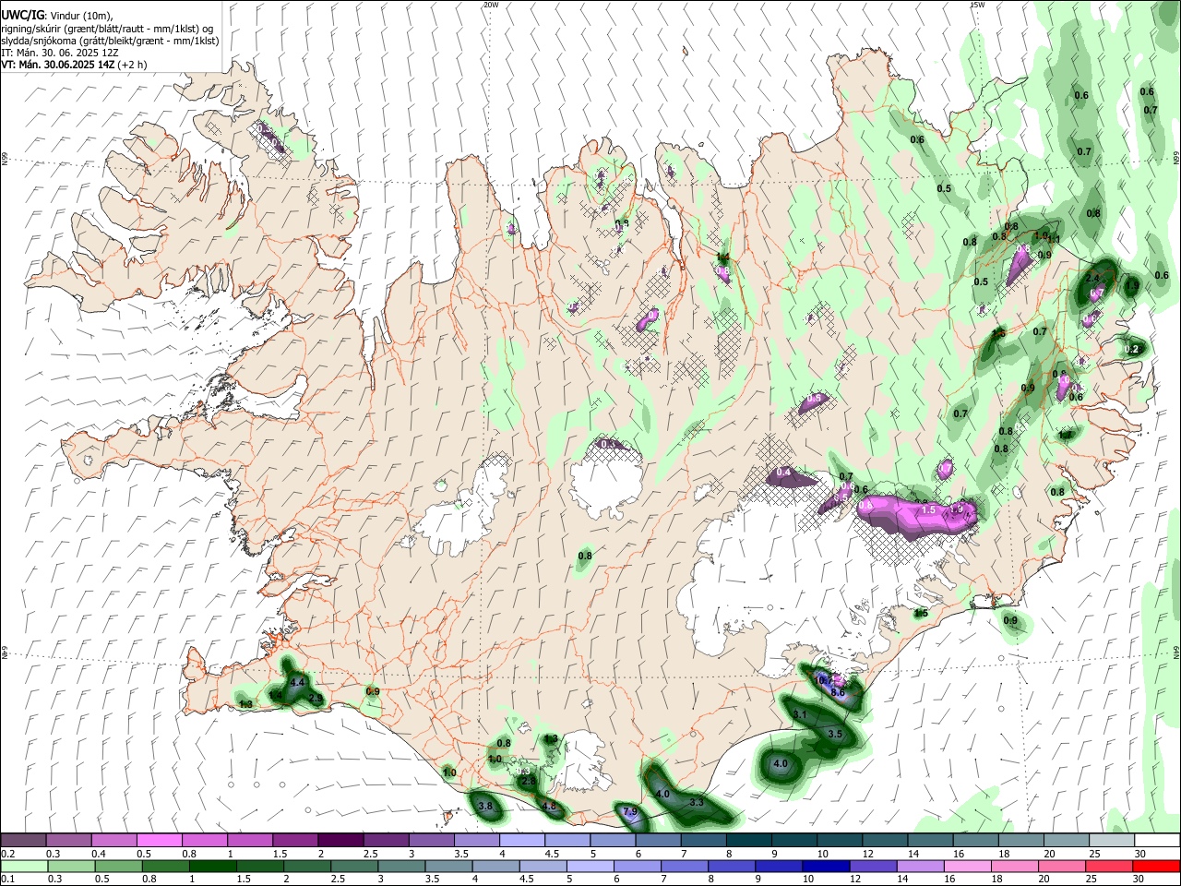Click the 'rigning/skúrir' legend description line
This screenshot has height=886, width=1181.
point(107,29)
